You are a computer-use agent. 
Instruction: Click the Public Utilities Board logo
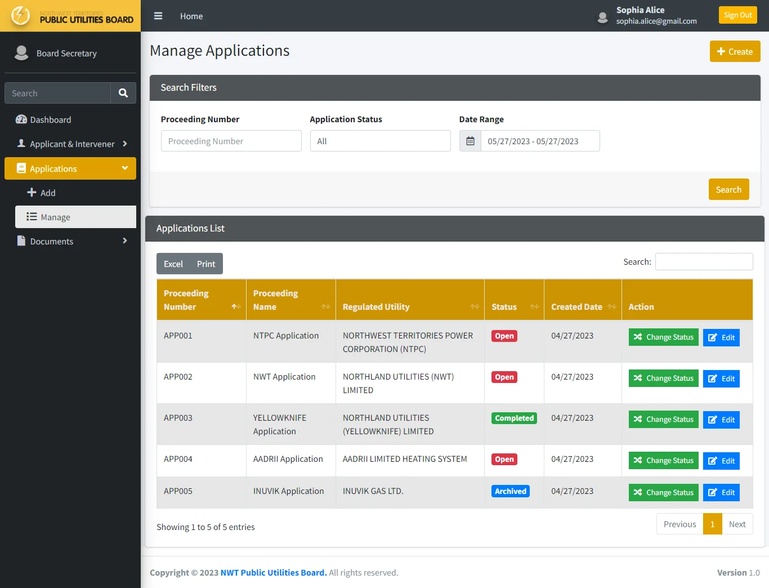pyautogui.click(x=70, y=16)
